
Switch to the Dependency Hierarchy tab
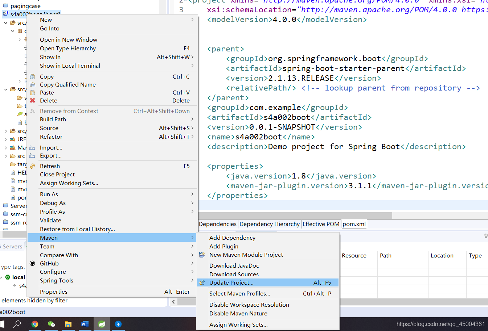(270, 224)
